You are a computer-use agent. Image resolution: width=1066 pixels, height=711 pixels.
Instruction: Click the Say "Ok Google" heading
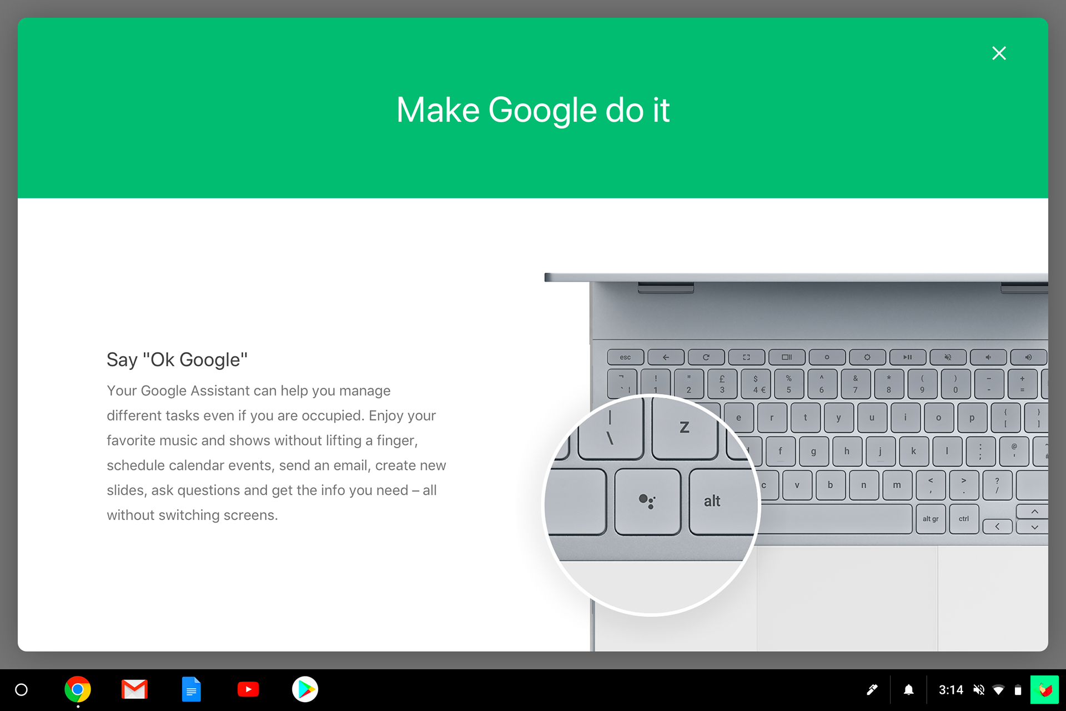coord(177,359)
